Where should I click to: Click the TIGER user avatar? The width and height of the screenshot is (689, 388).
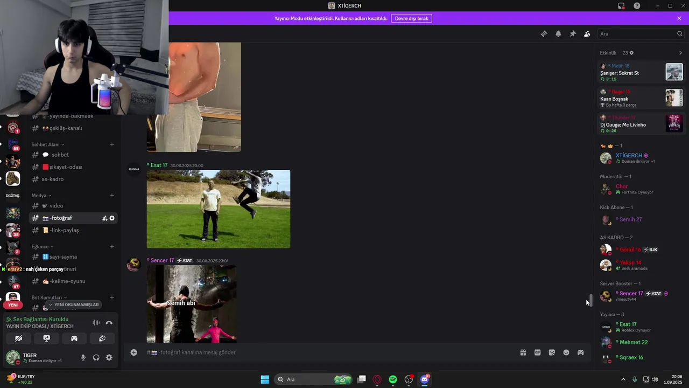[13, 357]
